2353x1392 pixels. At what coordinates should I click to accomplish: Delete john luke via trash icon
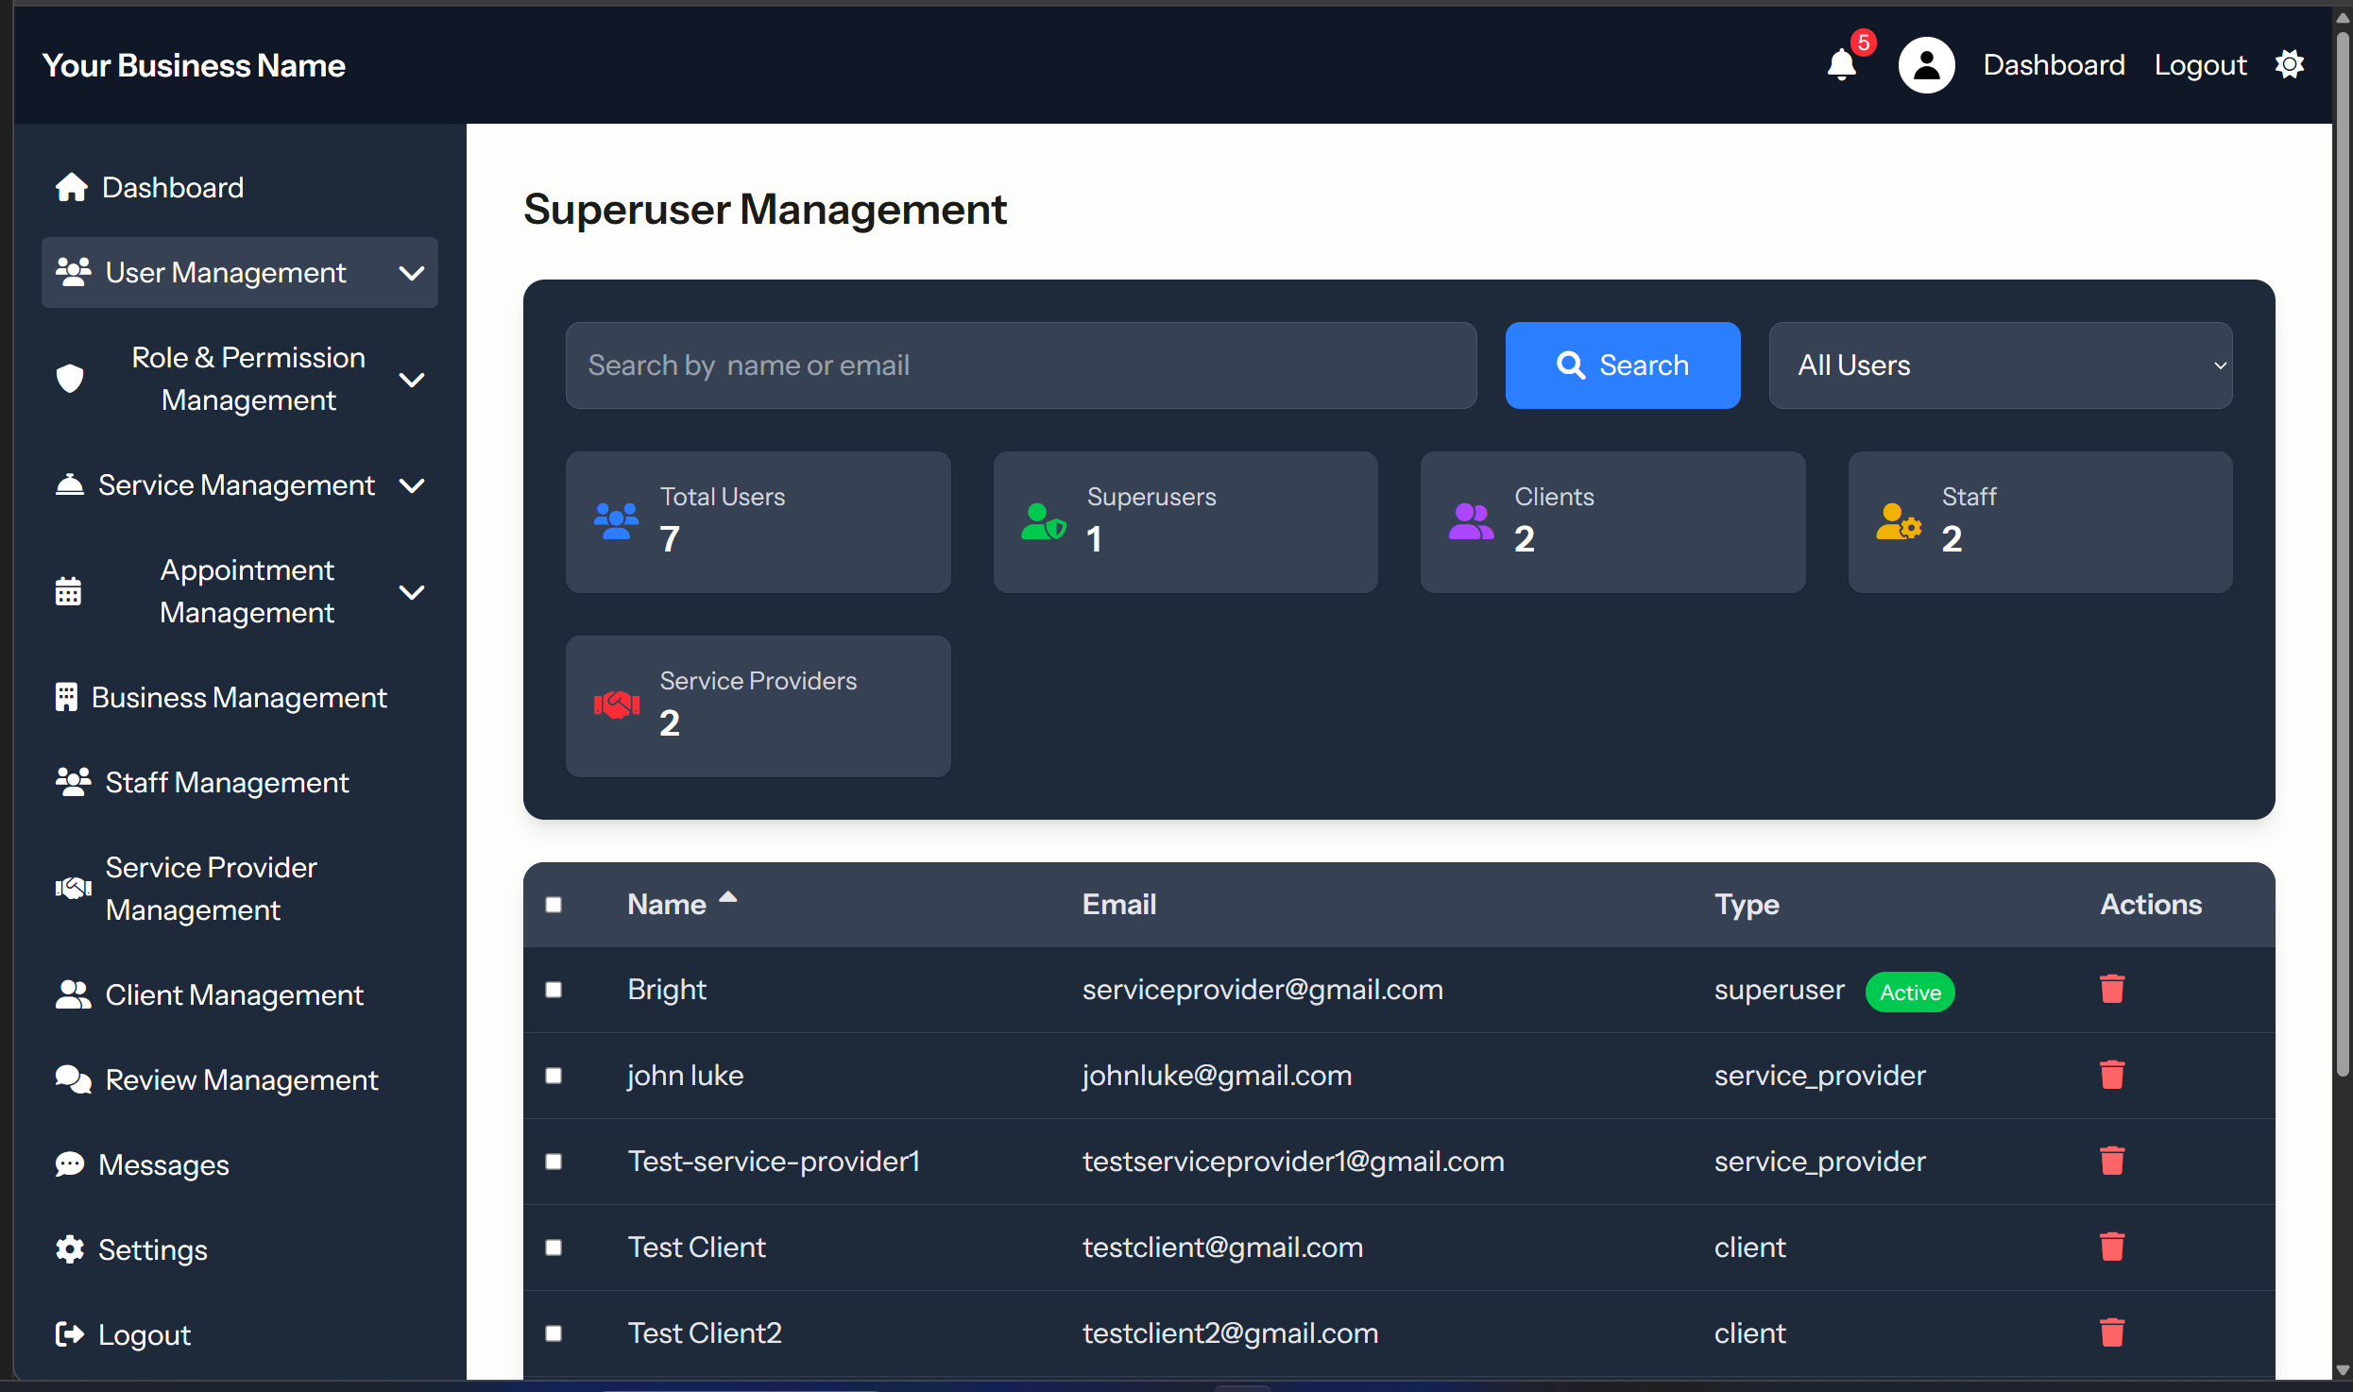(x=2112, y=1075)
